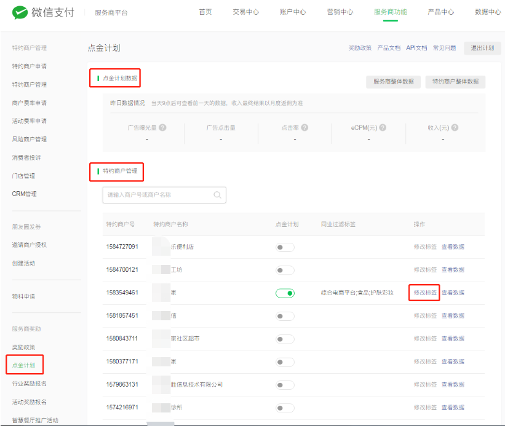Viewport: 505px width, 426px height.
Task: Open 商户费率申请 in the sidebar
Action: [x=30, y=103]
